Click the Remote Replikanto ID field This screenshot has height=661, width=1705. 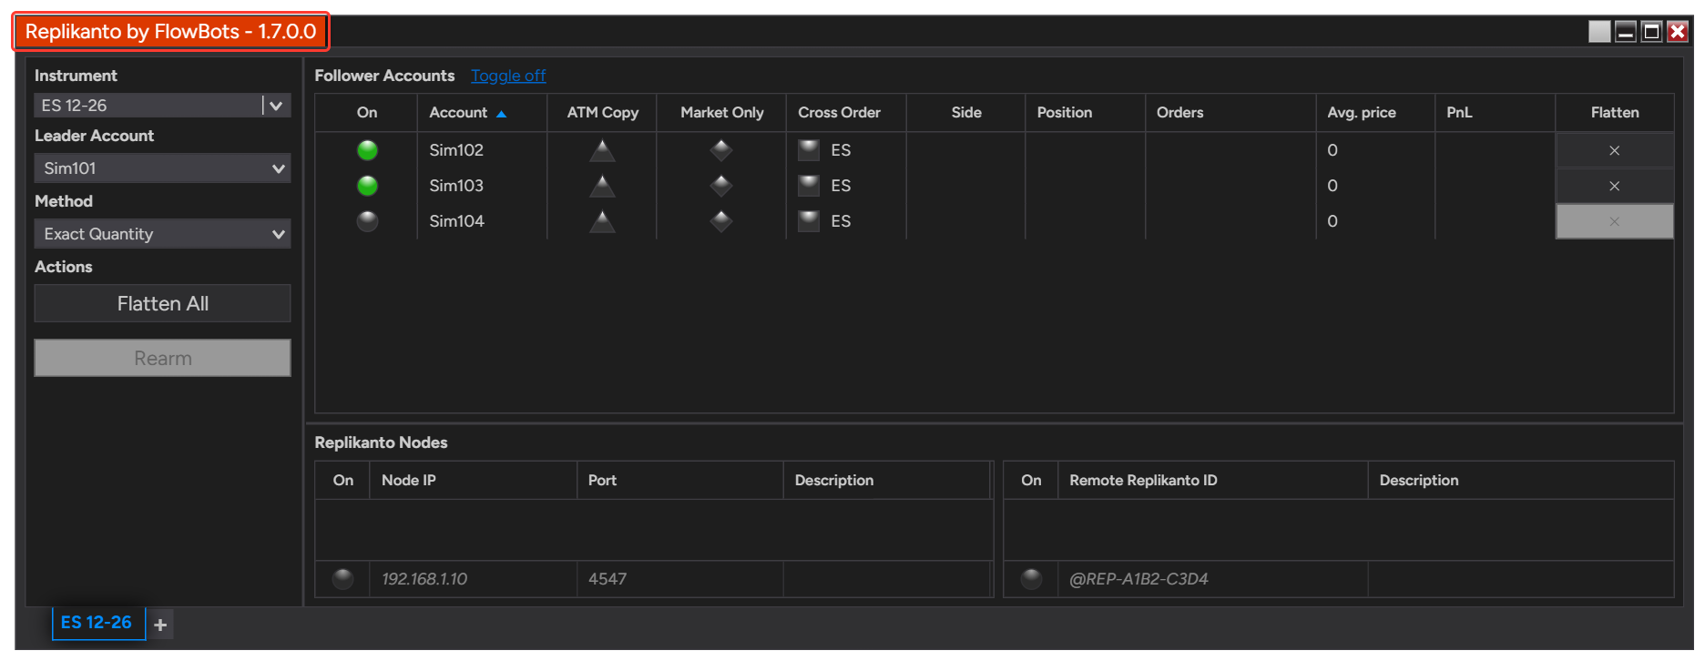(x=1212, y=579)
